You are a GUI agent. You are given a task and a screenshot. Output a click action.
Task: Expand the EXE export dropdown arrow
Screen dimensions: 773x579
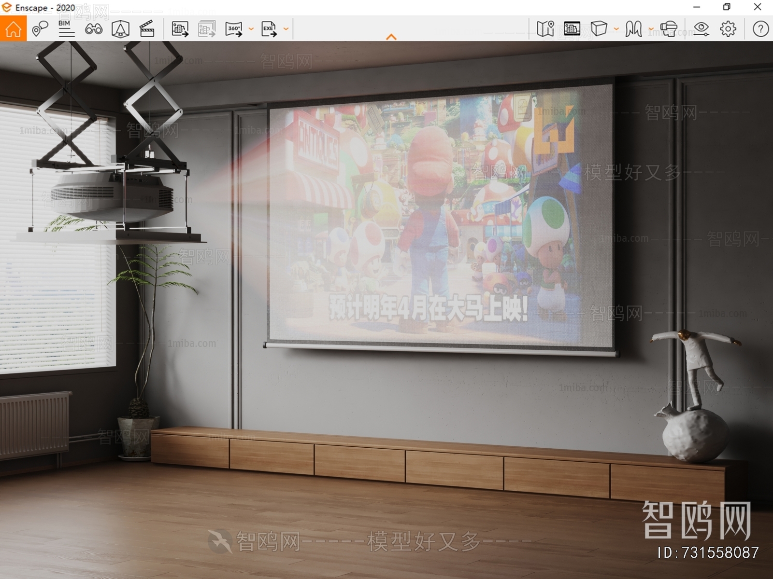point(286,29)
